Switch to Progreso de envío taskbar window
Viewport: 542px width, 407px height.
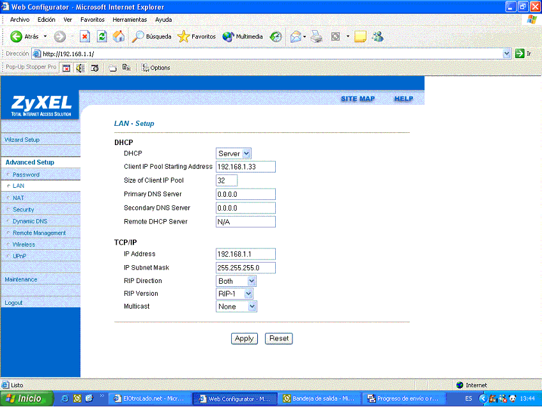pos(403,399)
